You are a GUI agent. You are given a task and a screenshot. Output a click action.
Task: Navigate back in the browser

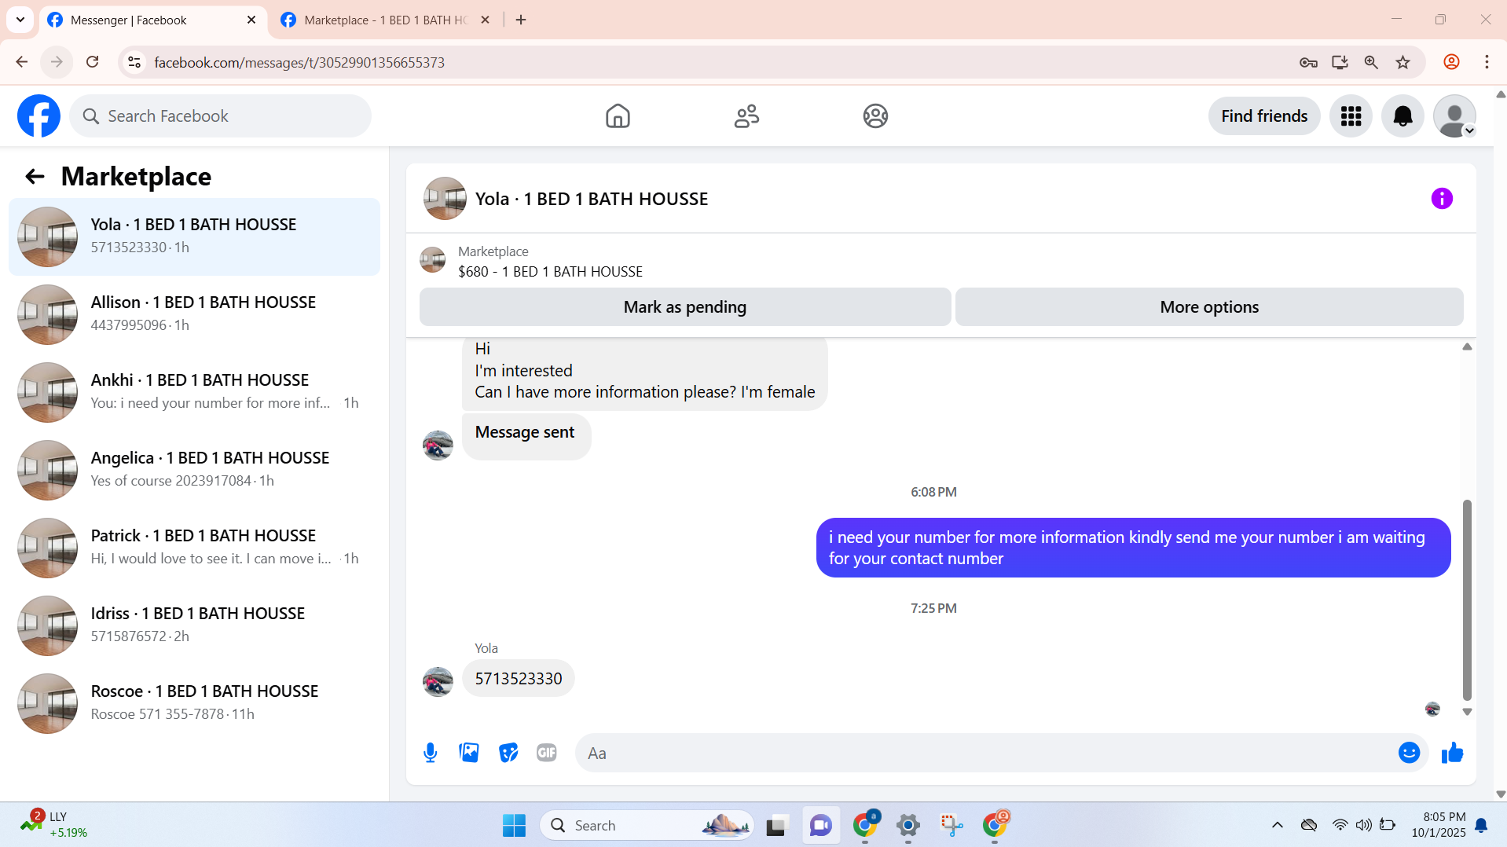22,62
